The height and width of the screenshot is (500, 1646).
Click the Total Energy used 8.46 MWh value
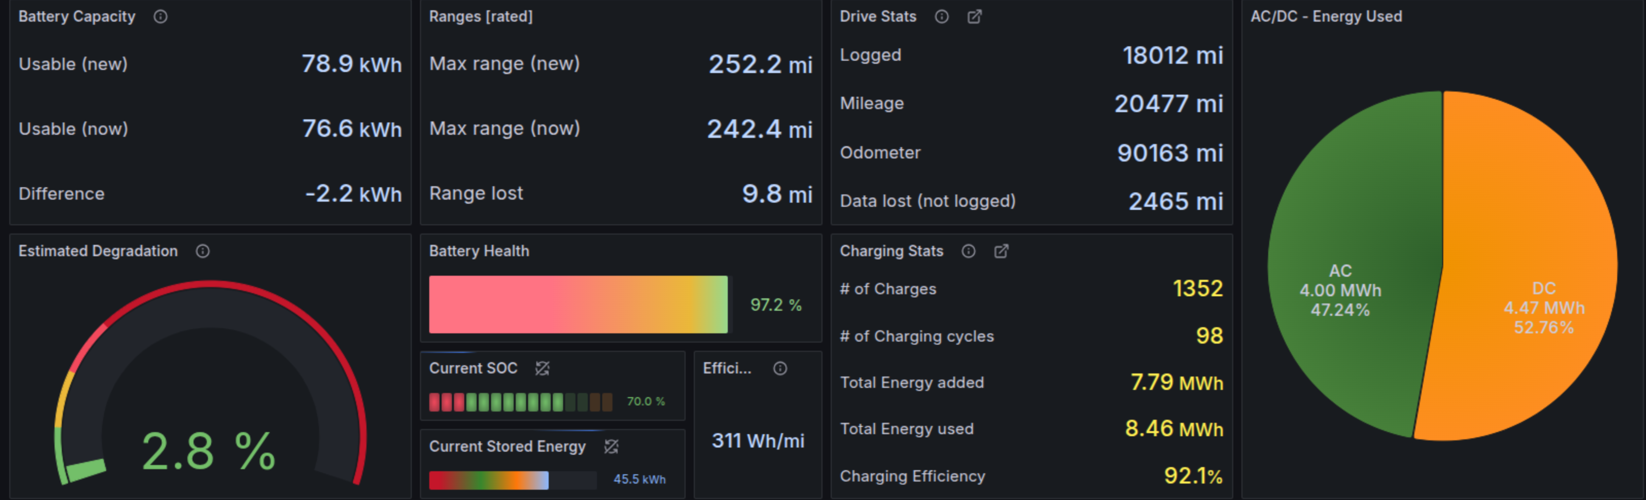[1175, 428]
